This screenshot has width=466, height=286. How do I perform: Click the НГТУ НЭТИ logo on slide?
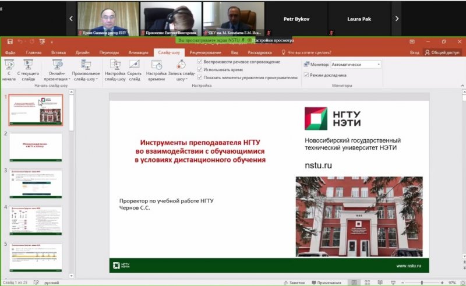(x=333, y=119)
